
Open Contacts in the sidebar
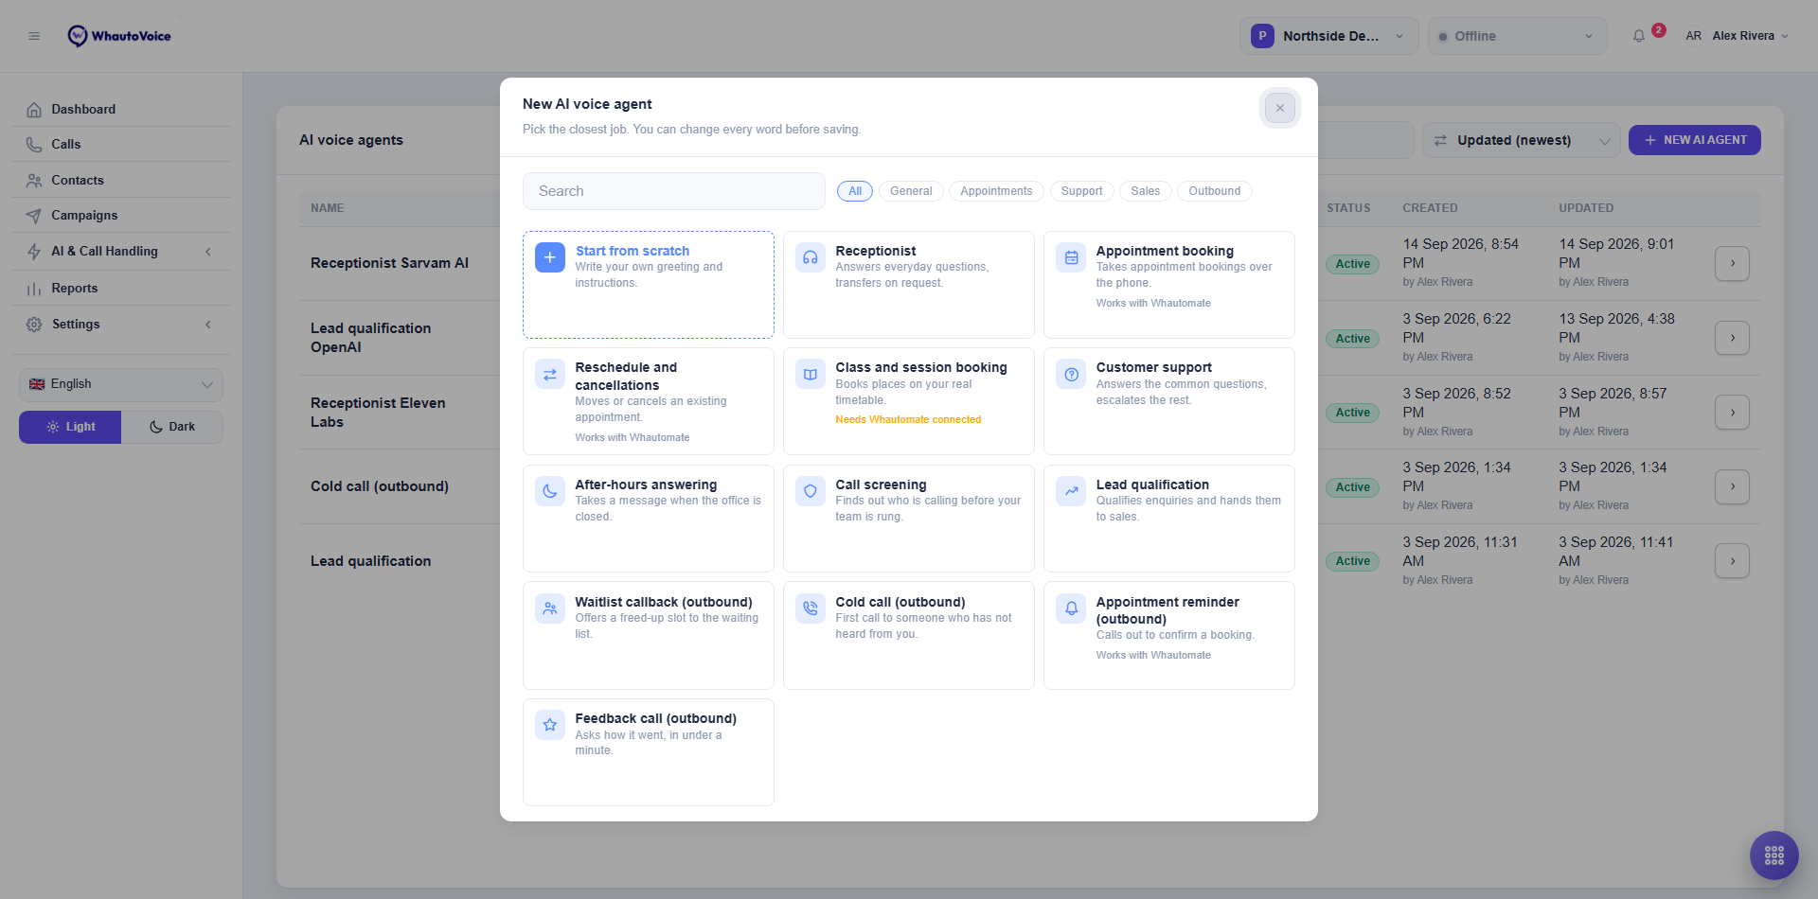pos(121,181)
